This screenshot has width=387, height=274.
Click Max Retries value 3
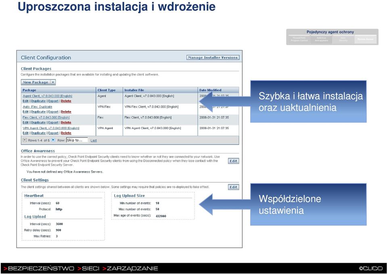click(57, 236)
